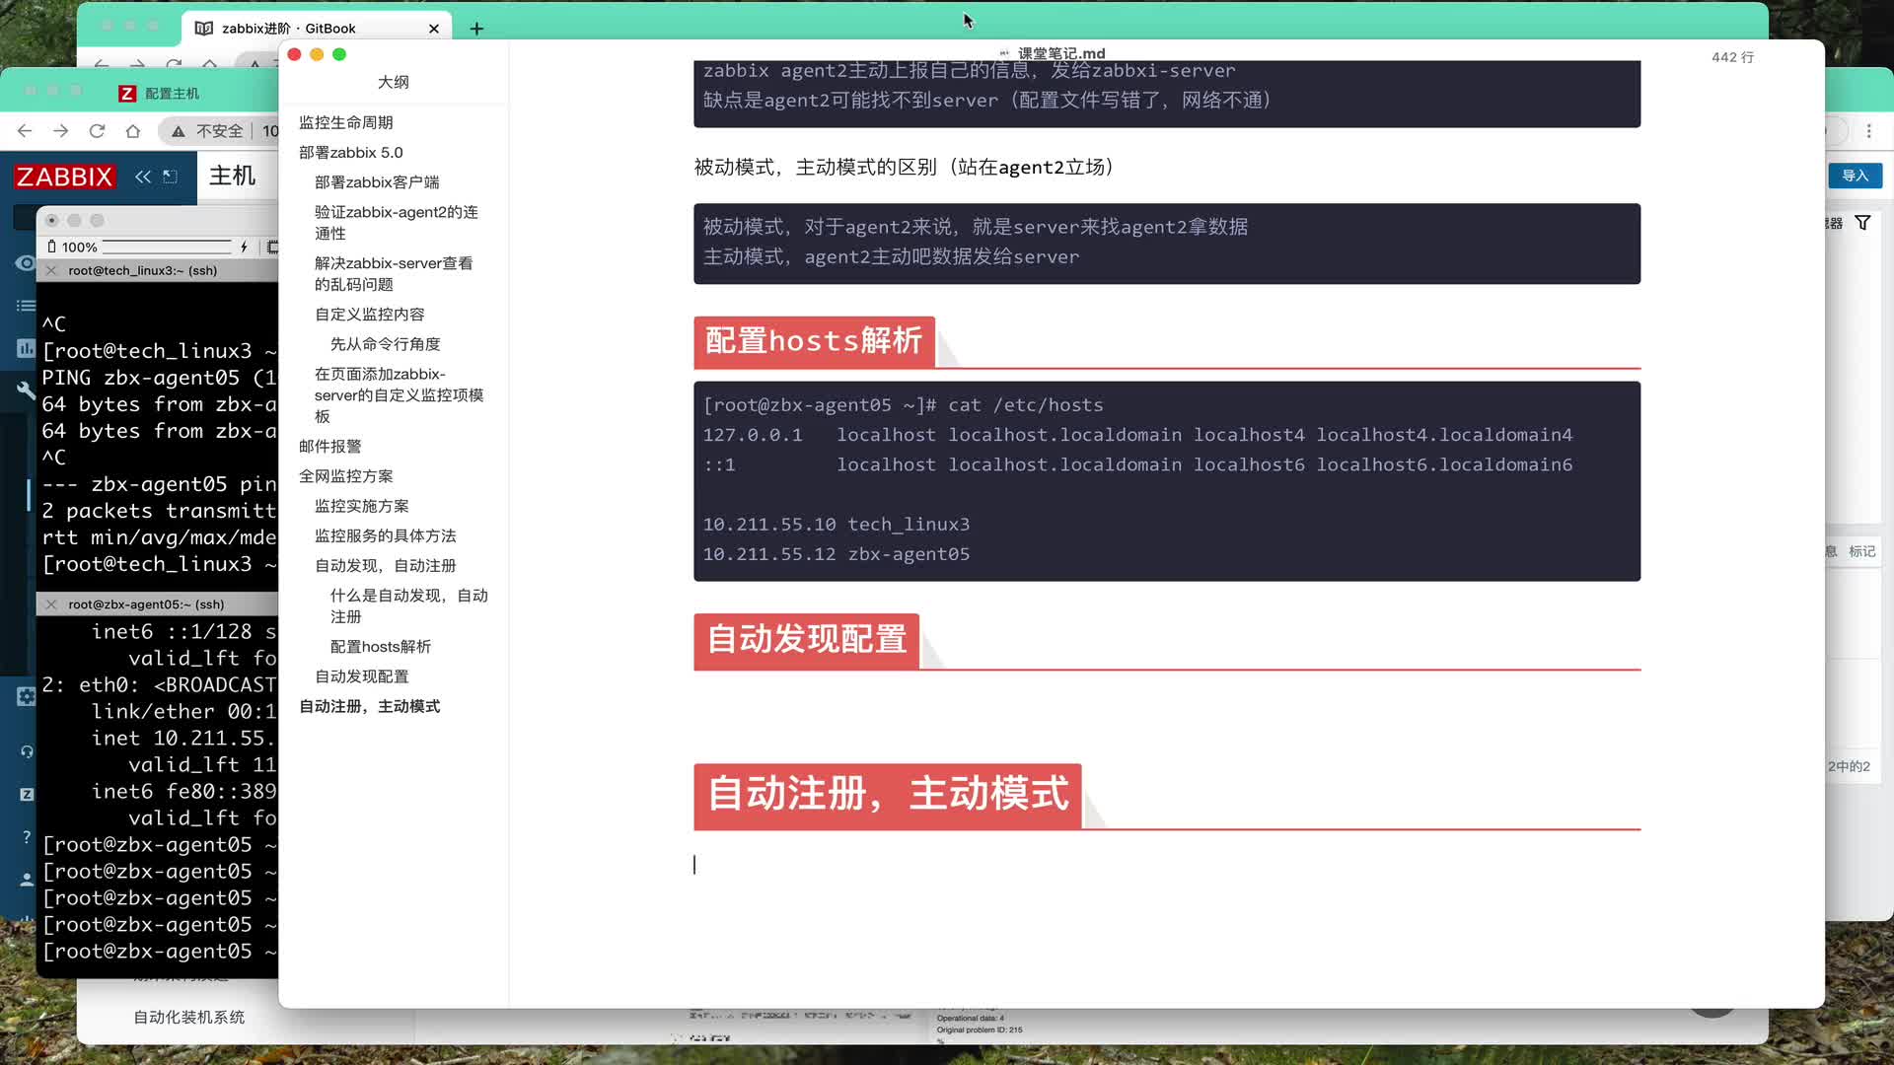
Task: Open Zabbix Administration gear icon
Action: point(26,696)
